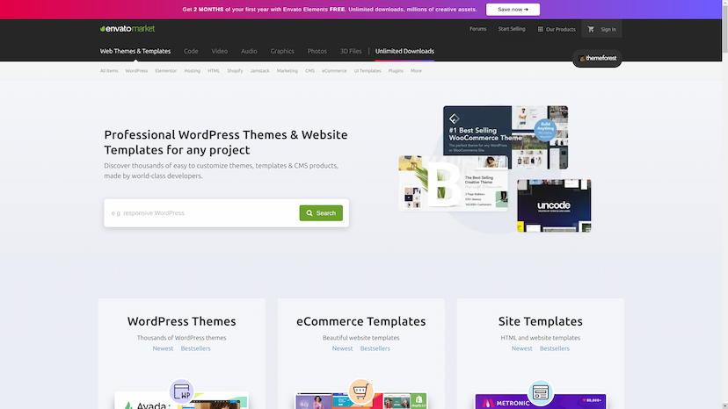Select the Video tab
This screenshot has width=728, height=409.
tap(220, 51)
